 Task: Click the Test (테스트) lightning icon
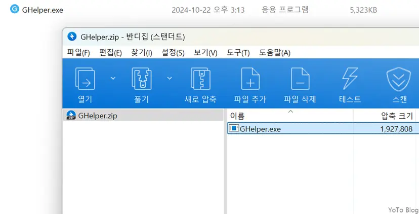pyautogui.click(x=350, y=79)
